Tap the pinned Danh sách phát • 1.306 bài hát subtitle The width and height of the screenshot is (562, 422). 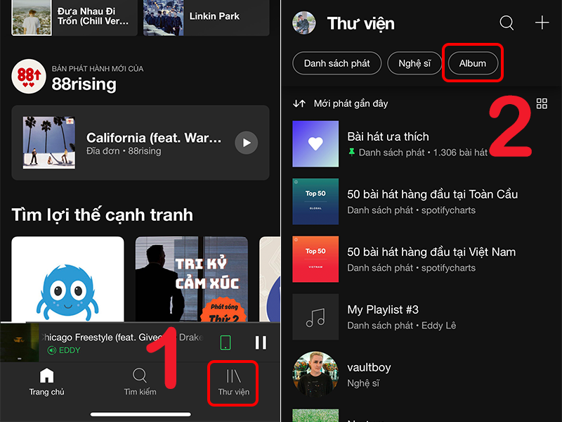coord(418,153)
